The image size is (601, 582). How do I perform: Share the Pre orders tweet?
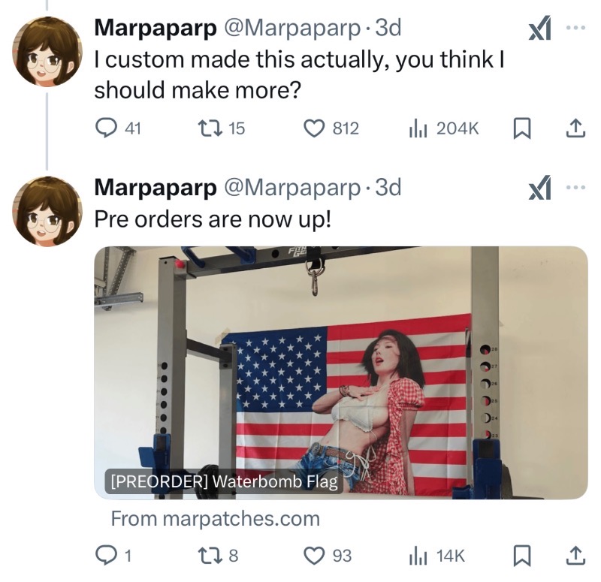point(575,556)
